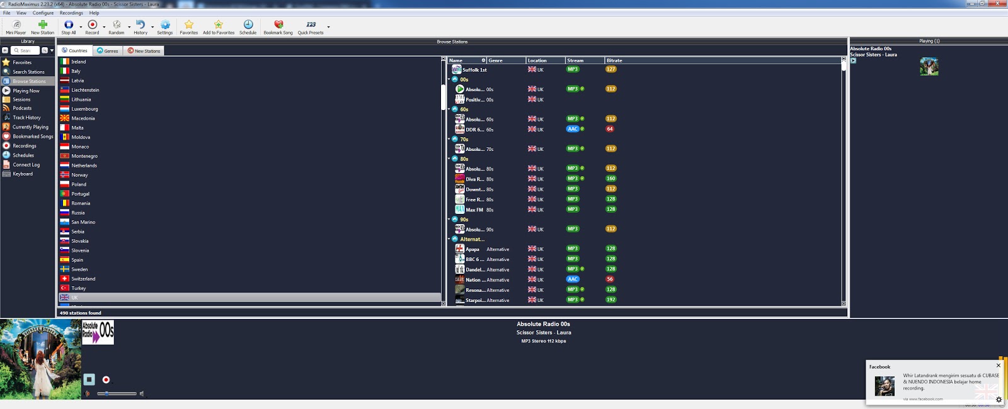Open the History dropdown arrow
Screen dimensions: 1008x409
pos(152,27)
